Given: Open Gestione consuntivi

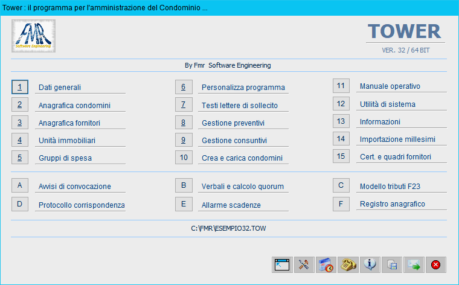Looking at the screenshot, I should click(234, 141).
